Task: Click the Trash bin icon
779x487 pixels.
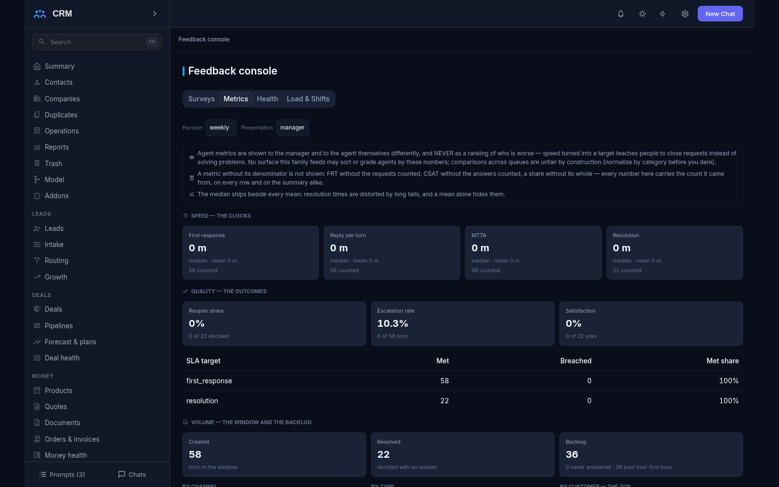Action: (37, 164)
